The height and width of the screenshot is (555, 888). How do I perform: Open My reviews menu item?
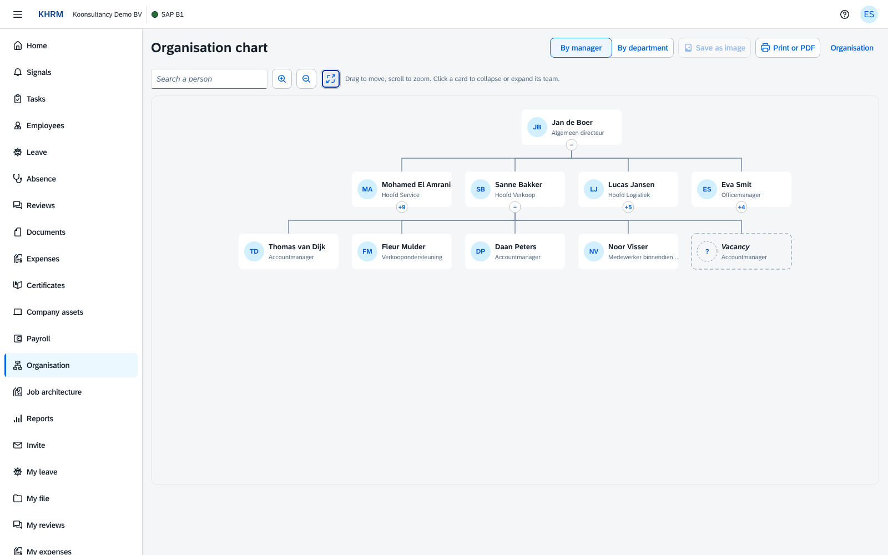[71, 525]
